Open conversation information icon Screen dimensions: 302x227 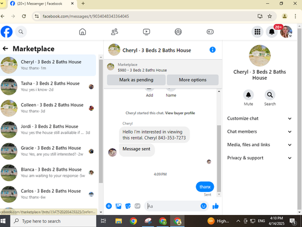pyautogui.click(x=213, y=50)
